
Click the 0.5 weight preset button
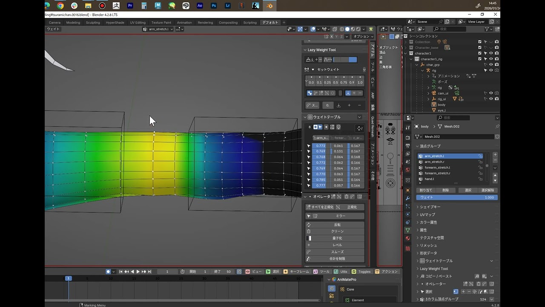click(336, 82)
